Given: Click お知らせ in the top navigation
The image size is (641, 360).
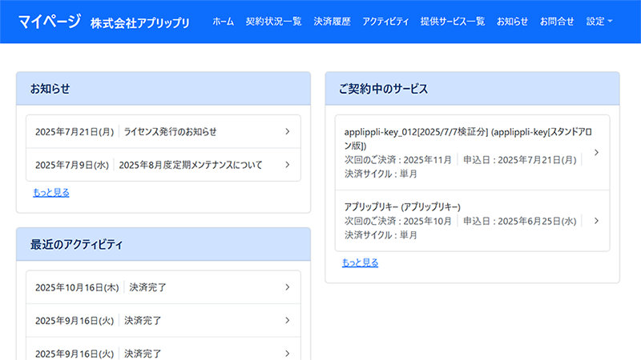Looking at the screenshot, I should coord(512,22).
